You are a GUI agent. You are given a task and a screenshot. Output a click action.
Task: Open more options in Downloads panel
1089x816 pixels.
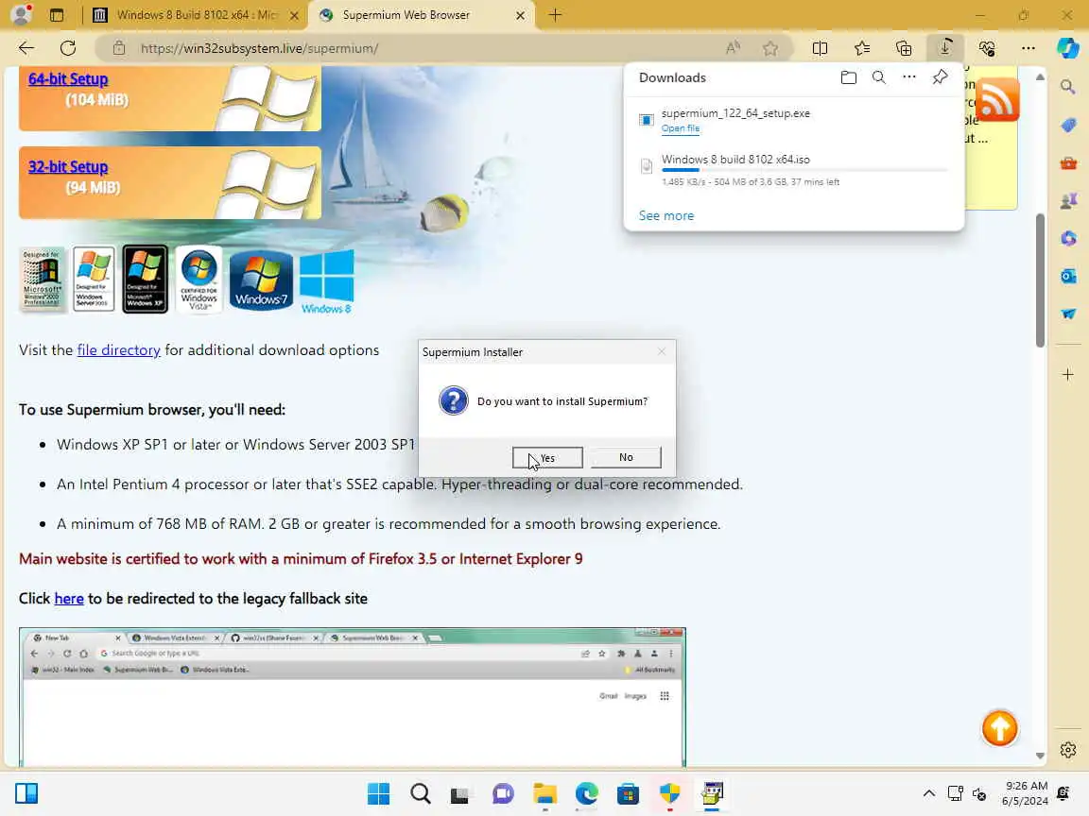coord(909,77)
